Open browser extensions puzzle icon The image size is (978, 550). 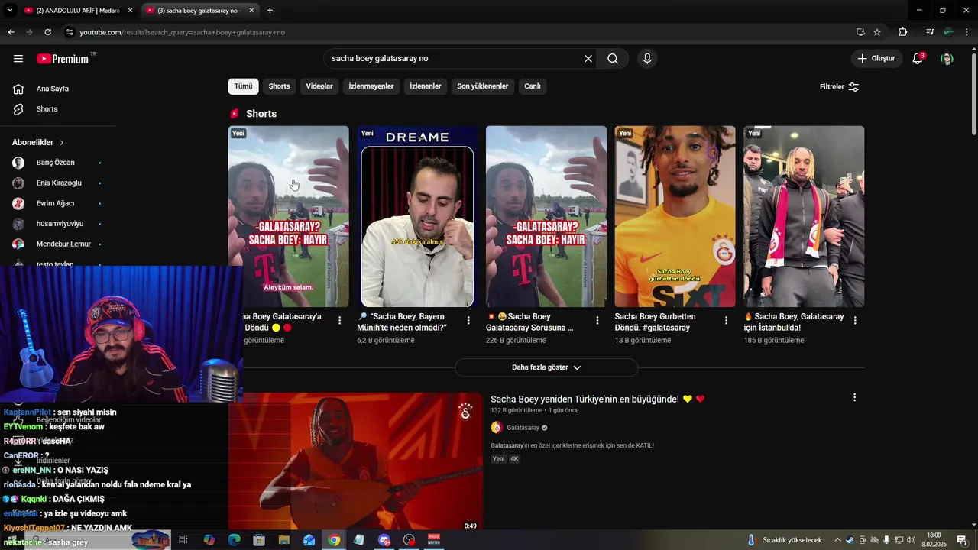click(903, 32)
